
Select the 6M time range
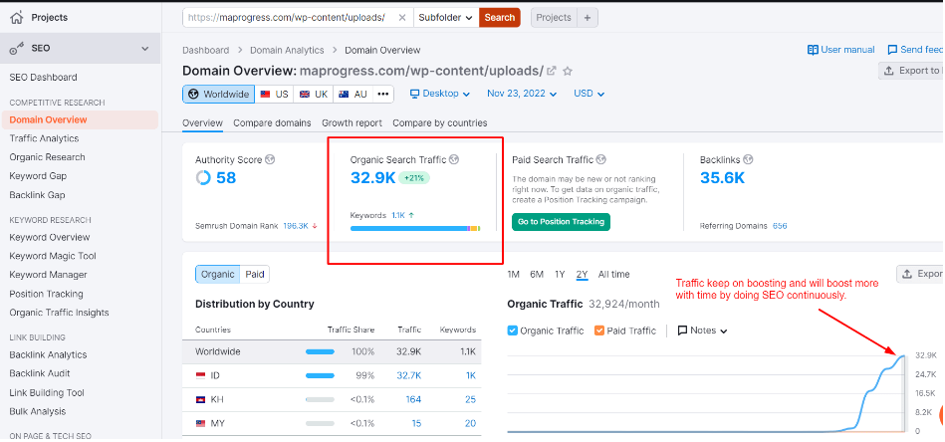537,275
